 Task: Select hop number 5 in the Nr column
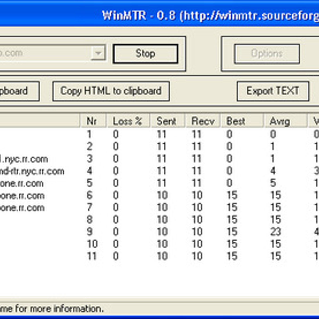coord(90,183)
